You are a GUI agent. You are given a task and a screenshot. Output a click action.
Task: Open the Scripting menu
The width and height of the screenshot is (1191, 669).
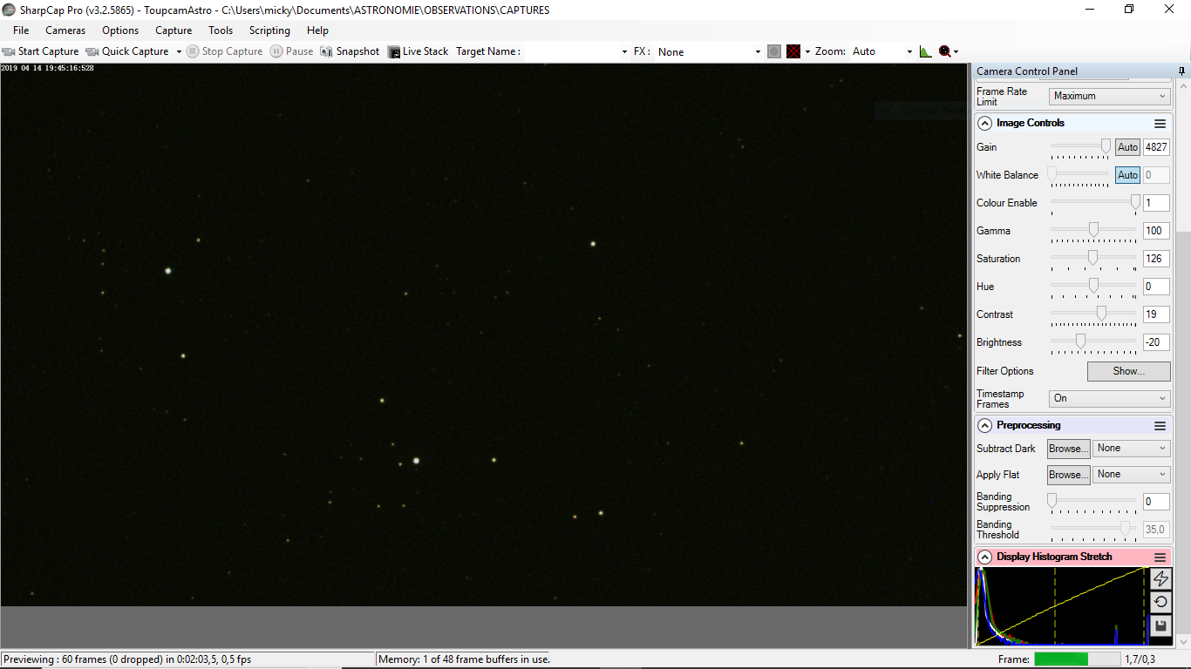[x=269, y=30]
